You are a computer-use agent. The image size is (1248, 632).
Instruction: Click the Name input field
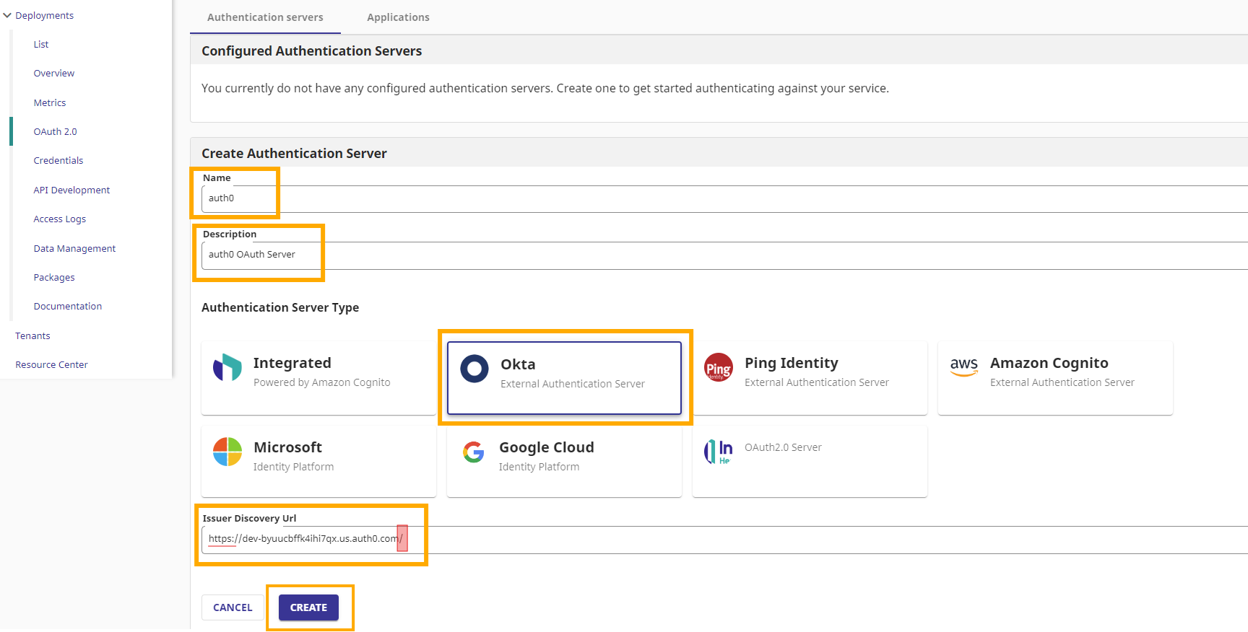pos(724,198)
